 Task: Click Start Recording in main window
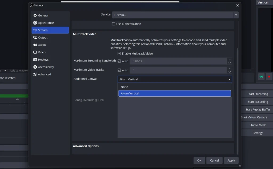pyautogui.click(x=258, y=102)
